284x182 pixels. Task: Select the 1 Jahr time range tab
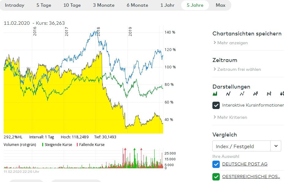(x=168, y=5)
